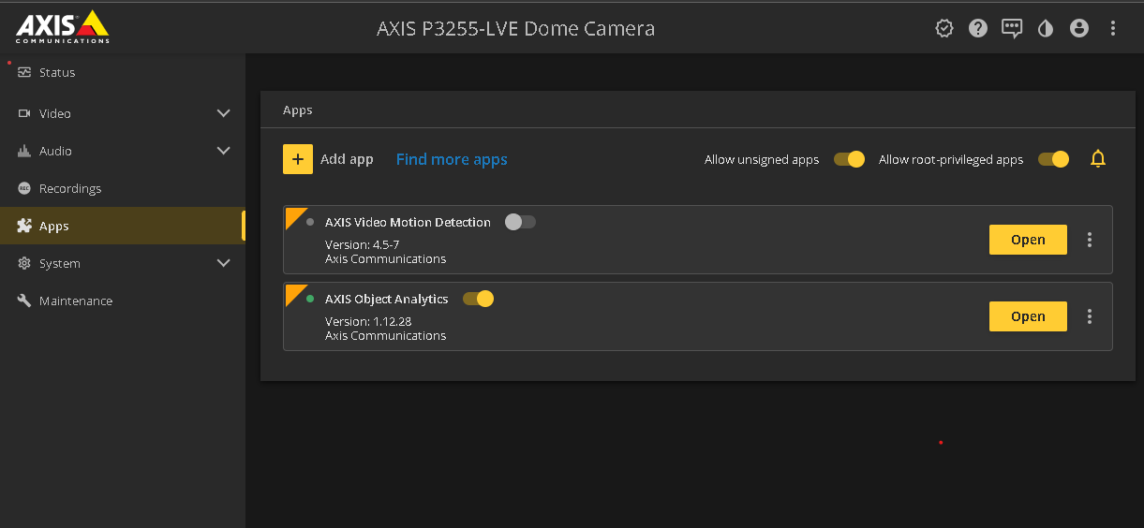
Task: Click the Recordings sidebar icon
Action: tap(24, 188)
